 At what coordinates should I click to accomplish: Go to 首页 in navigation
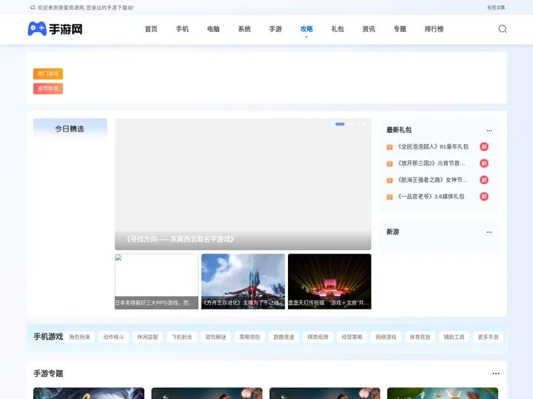151,29
